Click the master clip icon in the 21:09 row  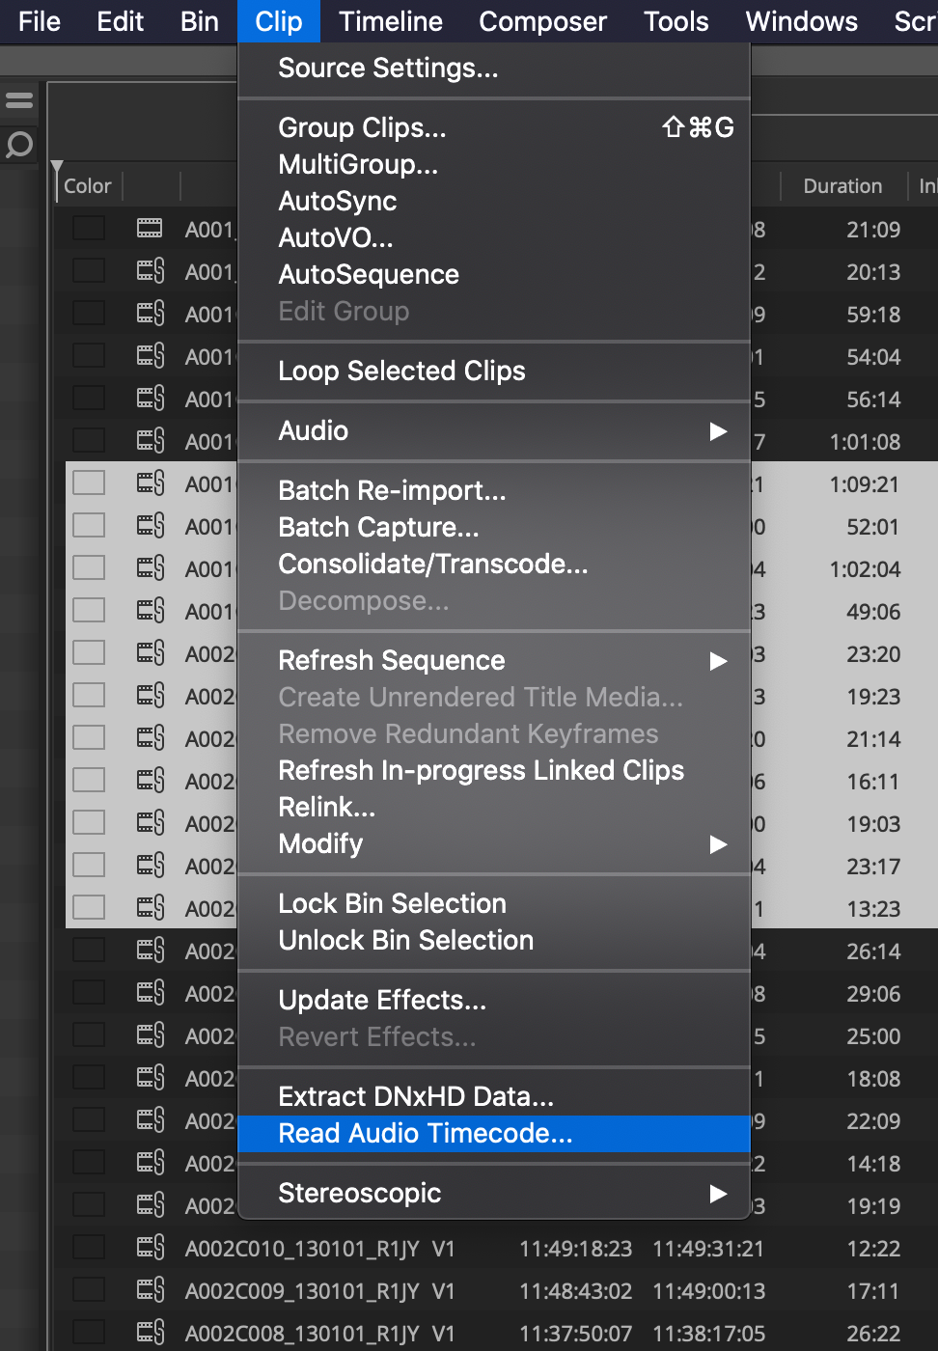pyautogui.click(x=150, y=229)
